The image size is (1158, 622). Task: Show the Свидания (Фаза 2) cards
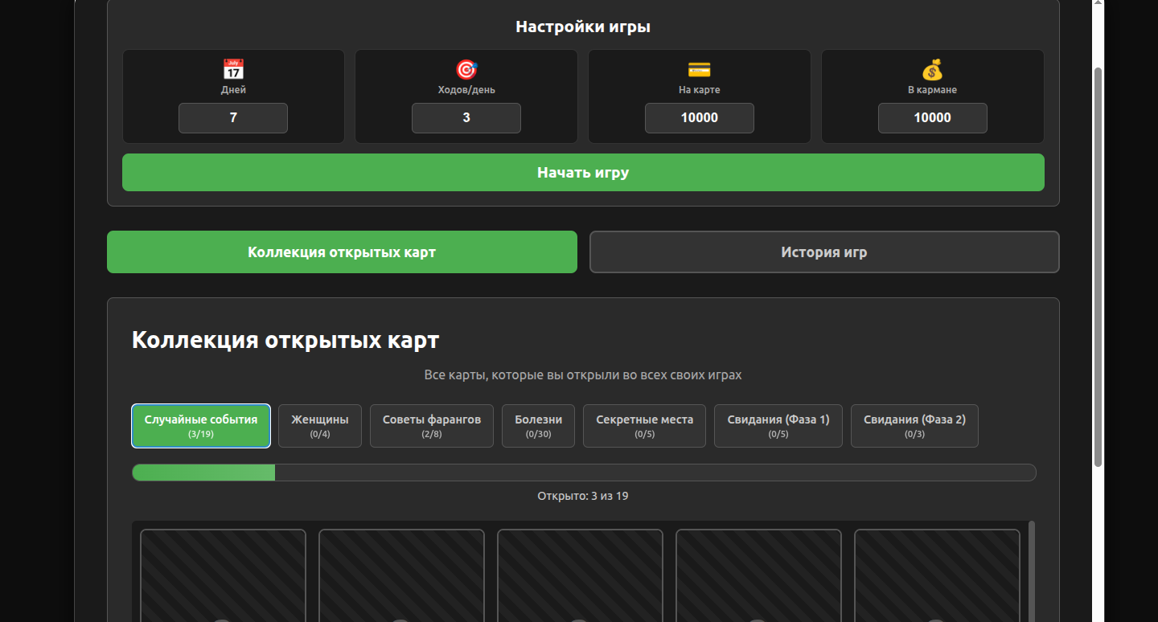(914, 426)
